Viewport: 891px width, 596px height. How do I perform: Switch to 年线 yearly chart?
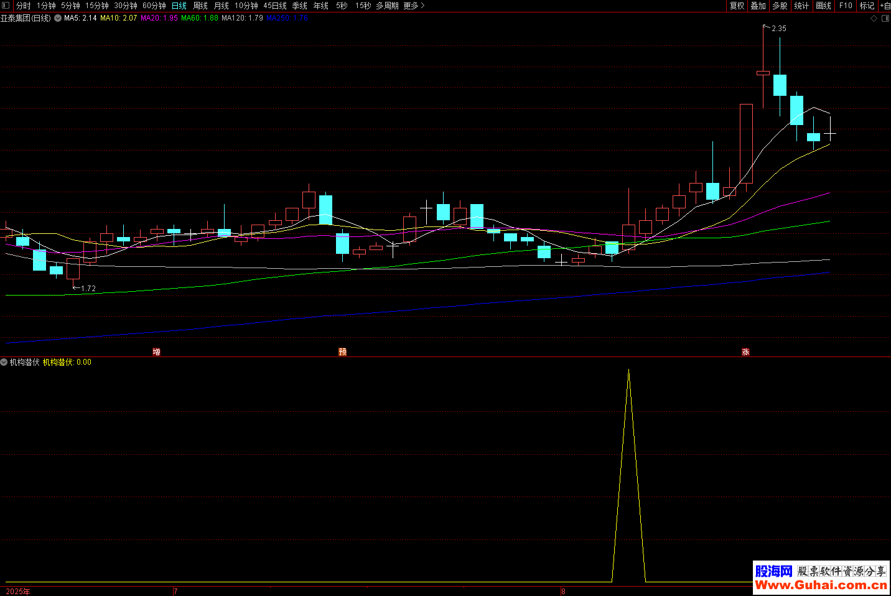tap(321, 6)
